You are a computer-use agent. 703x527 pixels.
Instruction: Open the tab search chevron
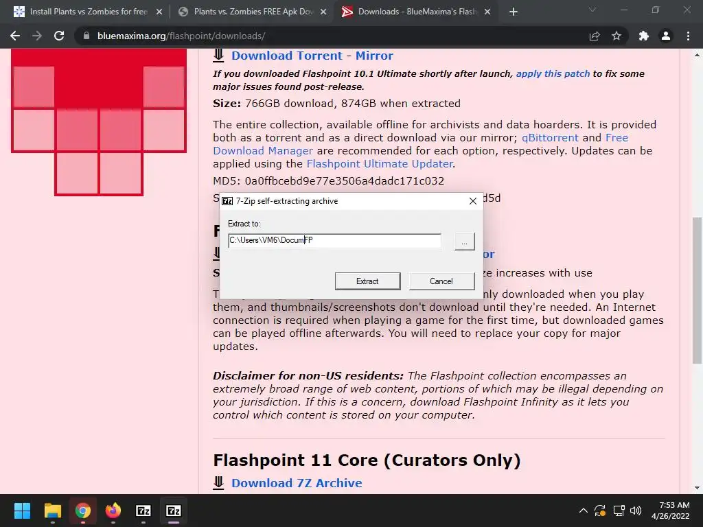click(592, 10)
